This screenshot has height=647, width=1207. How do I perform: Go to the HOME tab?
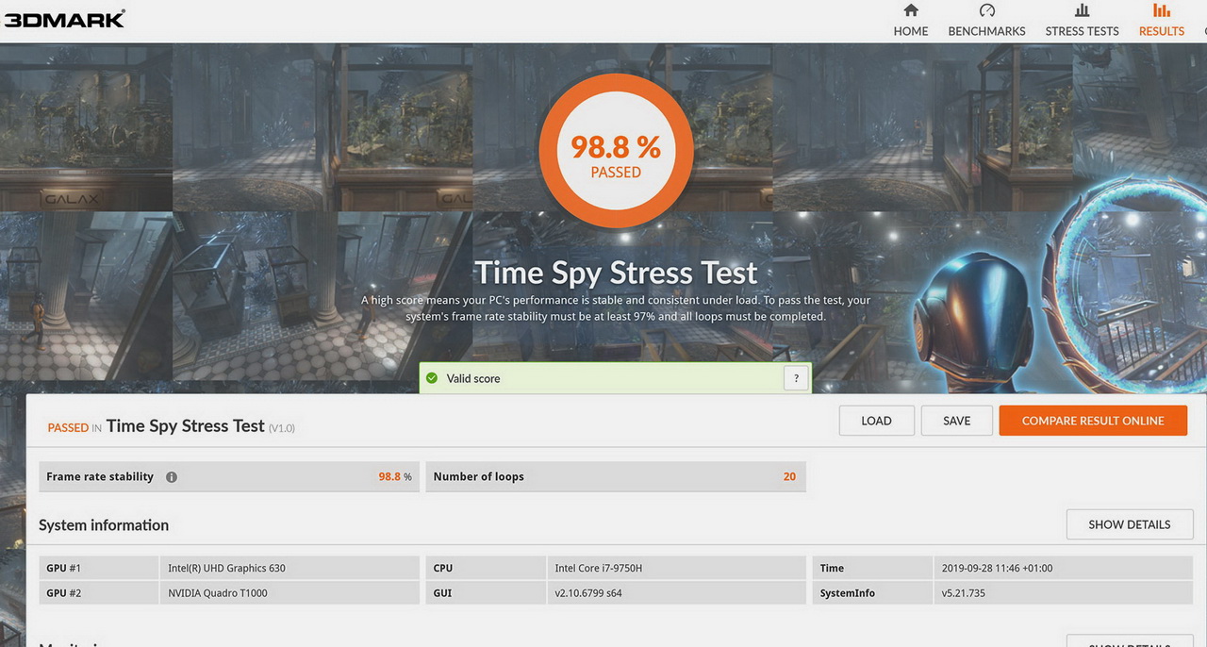coord(911,21)
